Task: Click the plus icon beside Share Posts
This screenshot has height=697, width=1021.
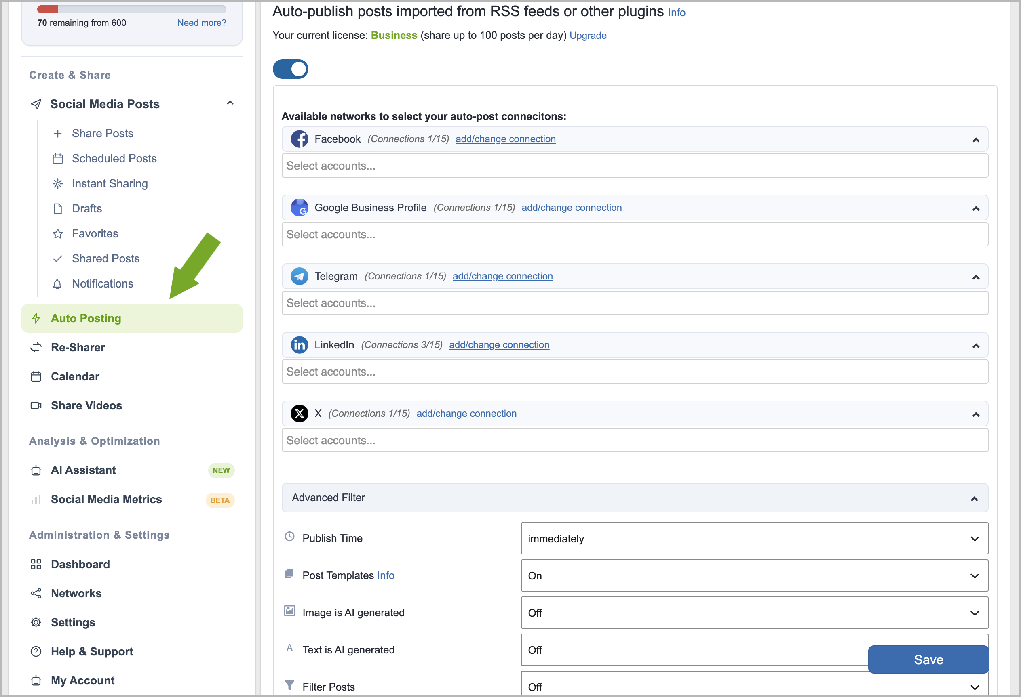Action: pos(57,133)
